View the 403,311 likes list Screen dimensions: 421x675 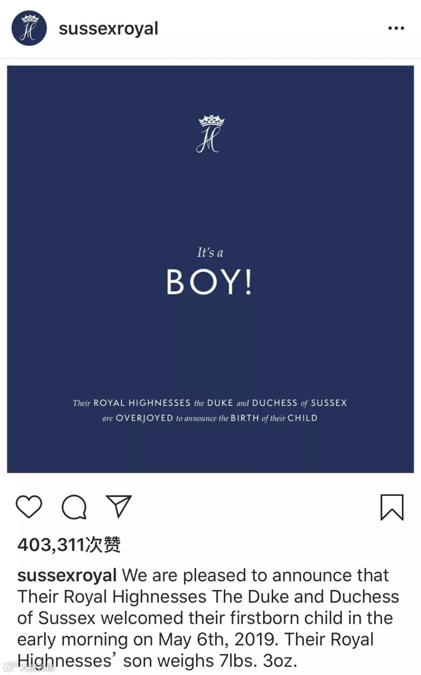[69, 545]
